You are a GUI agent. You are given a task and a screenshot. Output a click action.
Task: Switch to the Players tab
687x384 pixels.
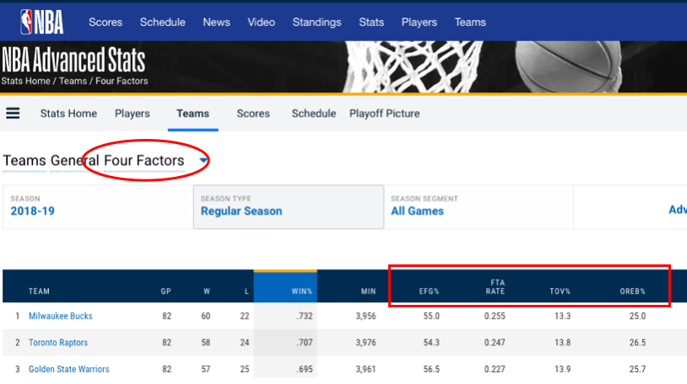click(133, 114)
